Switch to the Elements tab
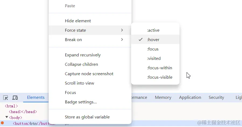This screenshot has width=242, height=127. (36, 97)
